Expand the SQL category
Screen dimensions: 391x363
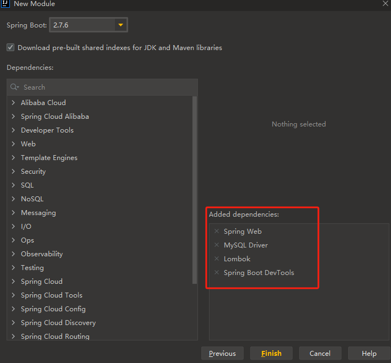13,185
